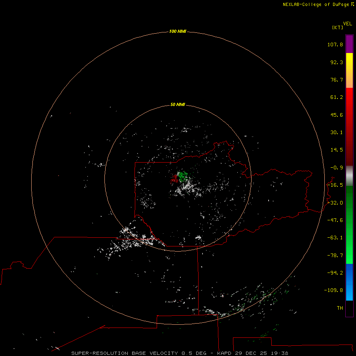Click the 30.1 legend value
Image resolution: width=356 pixels, height=356 pixels.
coord(337,133)
